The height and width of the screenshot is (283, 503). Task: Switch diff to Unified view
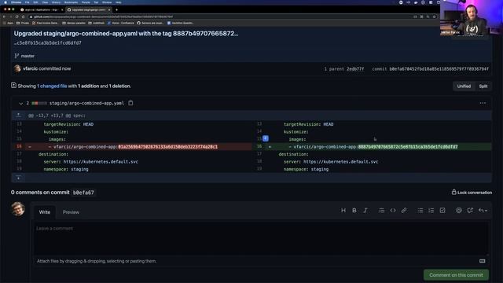click(464, 86)
